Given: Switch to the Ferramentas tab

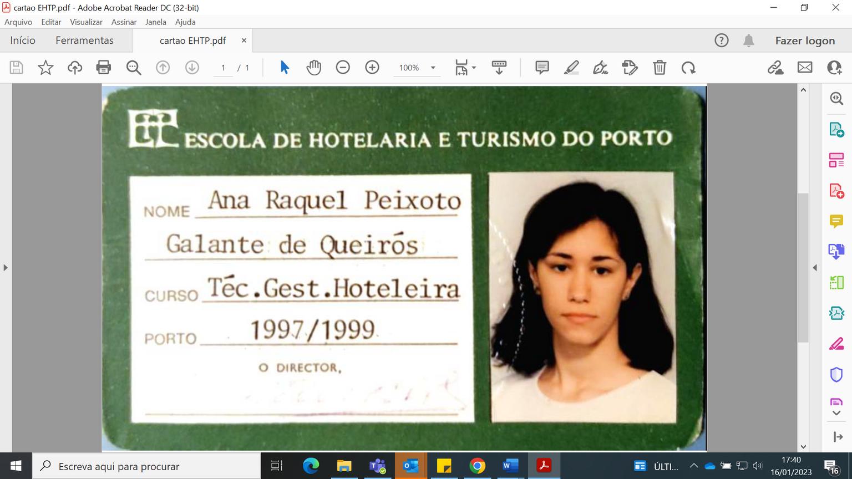Looking at the screenshot, I should (84, 40).
